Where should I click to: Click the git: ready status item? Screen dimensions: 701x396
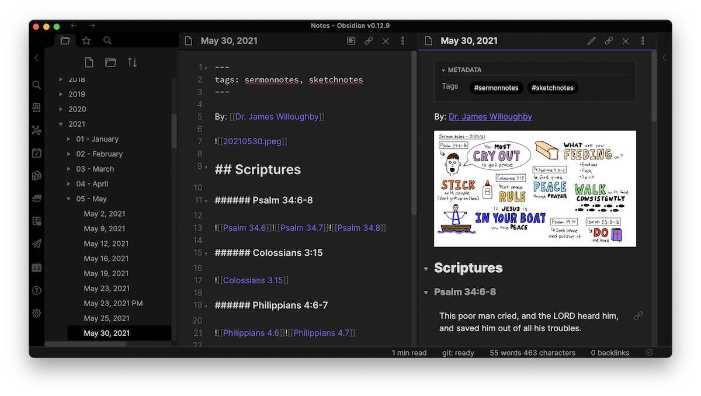[458, 353]
